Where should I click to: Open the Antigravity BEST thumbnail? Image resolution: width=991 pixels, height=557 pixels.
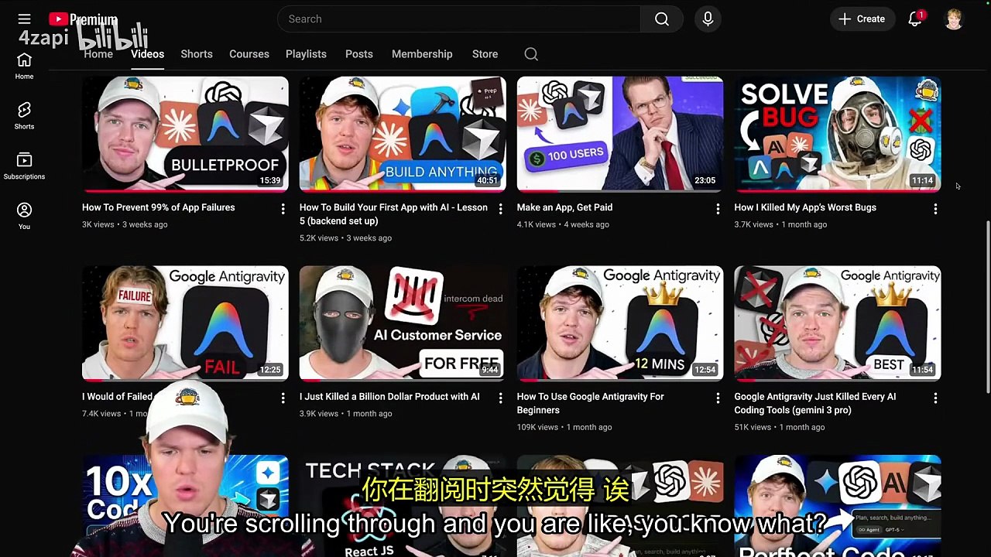click(838, 323)
